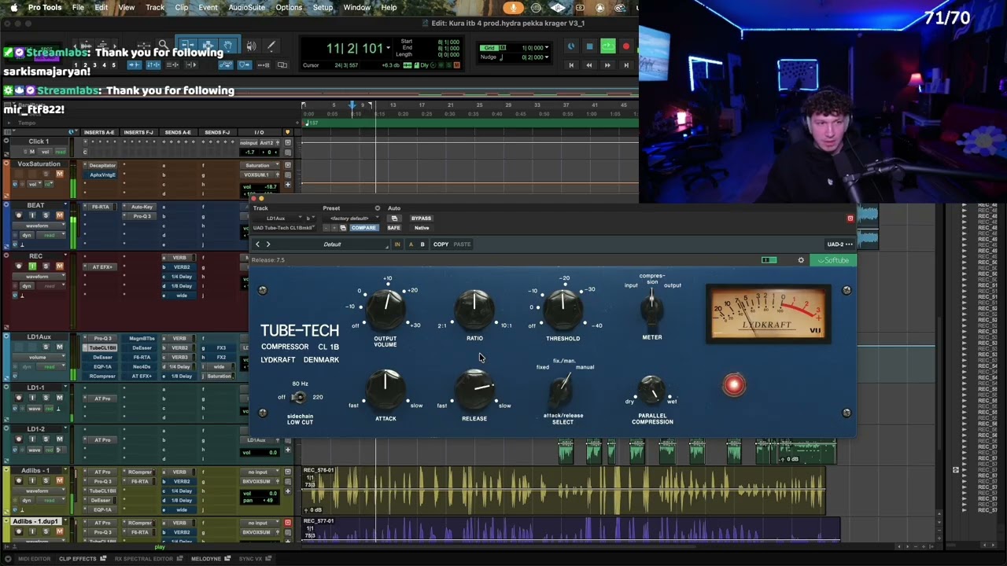Select the Trim tool in toolbar
Screen dimensions: 1007x566
pyautogui.click(x=186, y=46)
